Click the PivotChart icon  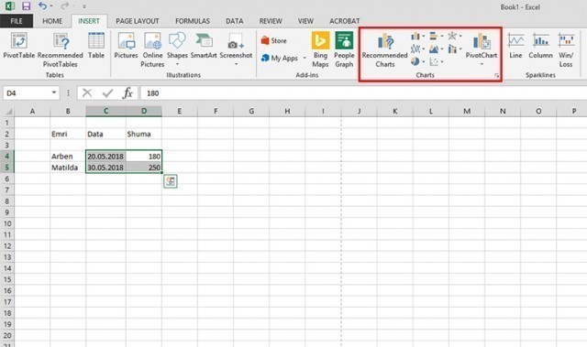click(x=482, y=42)
